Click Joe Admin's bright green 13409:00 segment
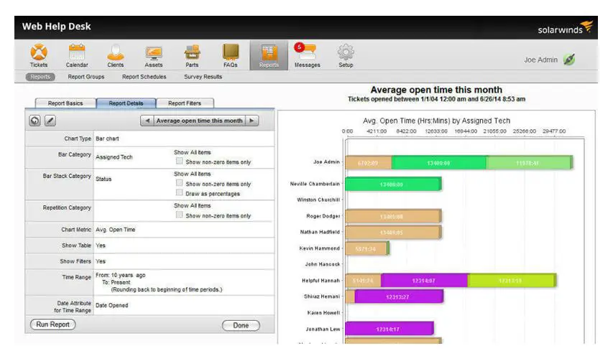Screen dimensions: 608x351 tap(439, 163)
